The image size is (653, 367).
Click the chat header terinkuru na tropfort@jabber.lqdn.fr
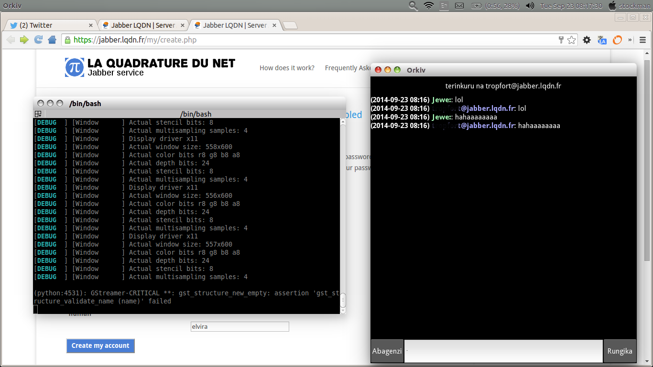tap(503, 86)
